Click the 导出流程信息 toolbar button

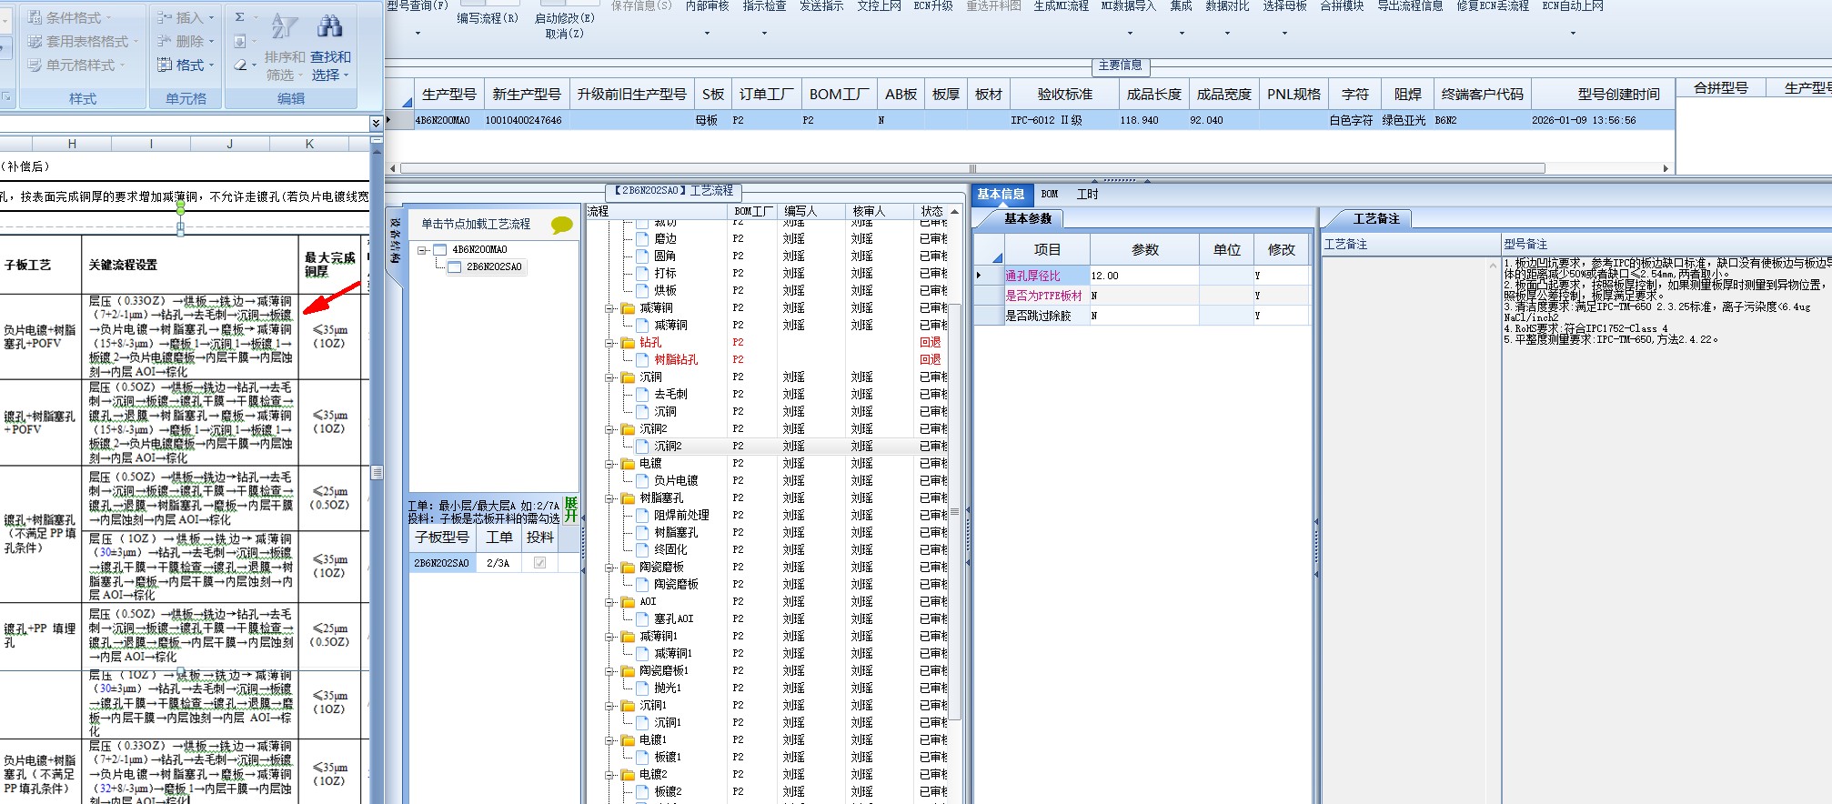click(1410, 6)
